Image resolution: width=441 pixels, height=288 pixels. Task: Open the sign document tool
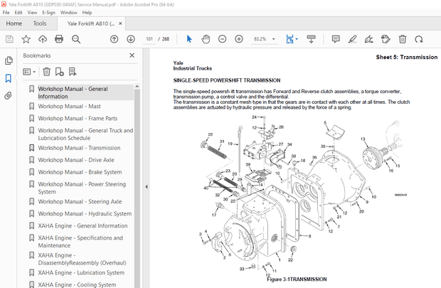click(x=368, y=39)
